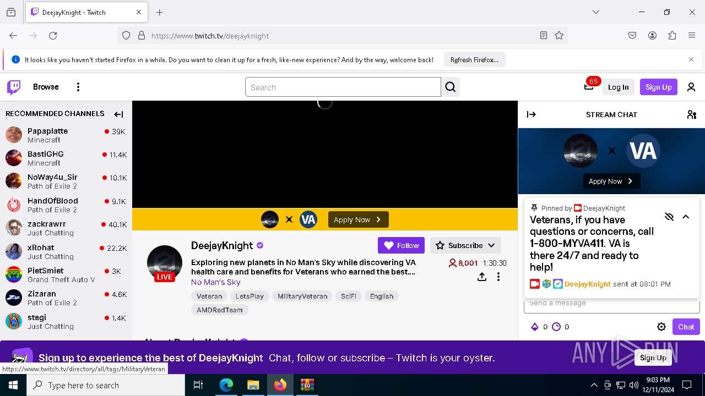The height and width of the screenshot is (396, 705).
Task: Open the Windows Start menu
Action: point(13,385)
